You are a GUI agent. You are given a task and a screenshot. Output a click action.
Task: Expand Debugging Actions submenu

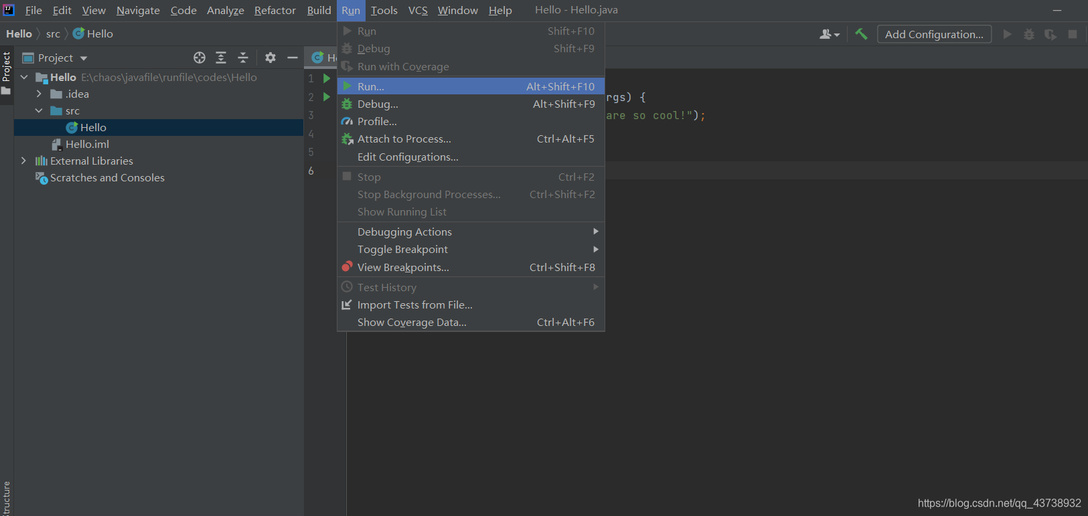[471, 232]
